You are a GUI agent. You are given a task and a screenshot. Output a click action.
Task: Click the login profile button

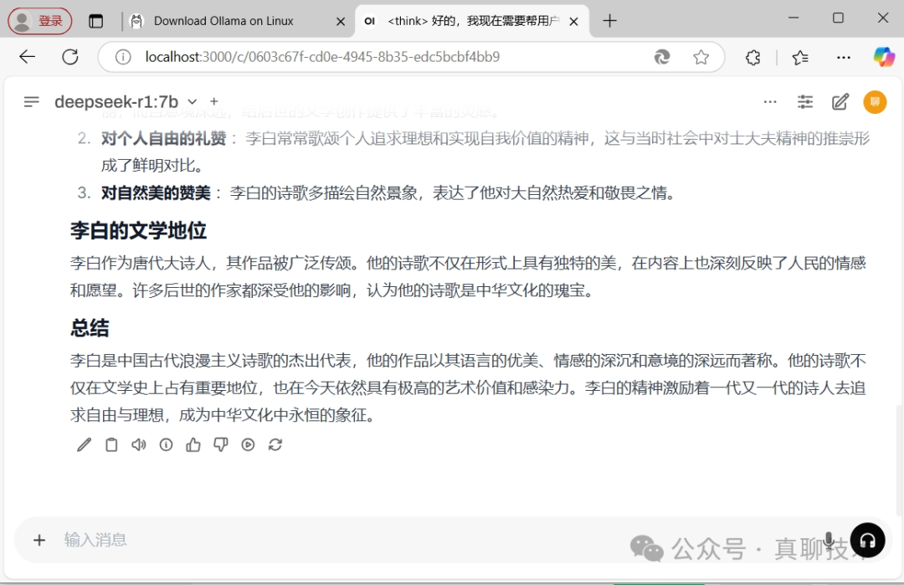click(x=40, y=21)
